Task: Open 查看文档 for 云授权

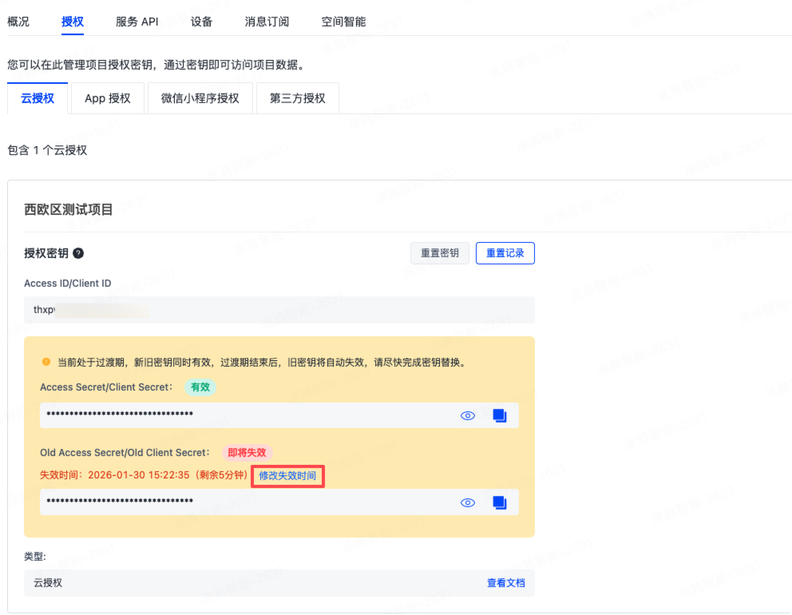Action: pyautogui.click(x=506, y=583)
